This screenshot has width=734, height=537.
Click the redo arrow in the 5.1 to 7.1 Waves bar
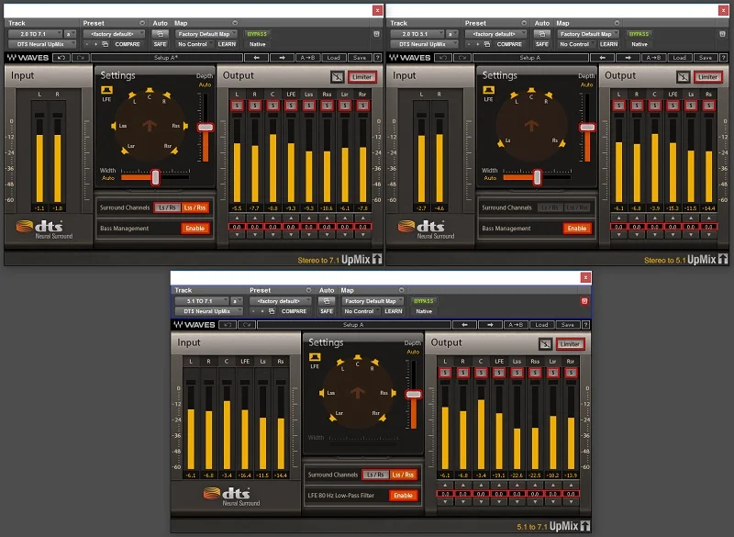point(246,324)
